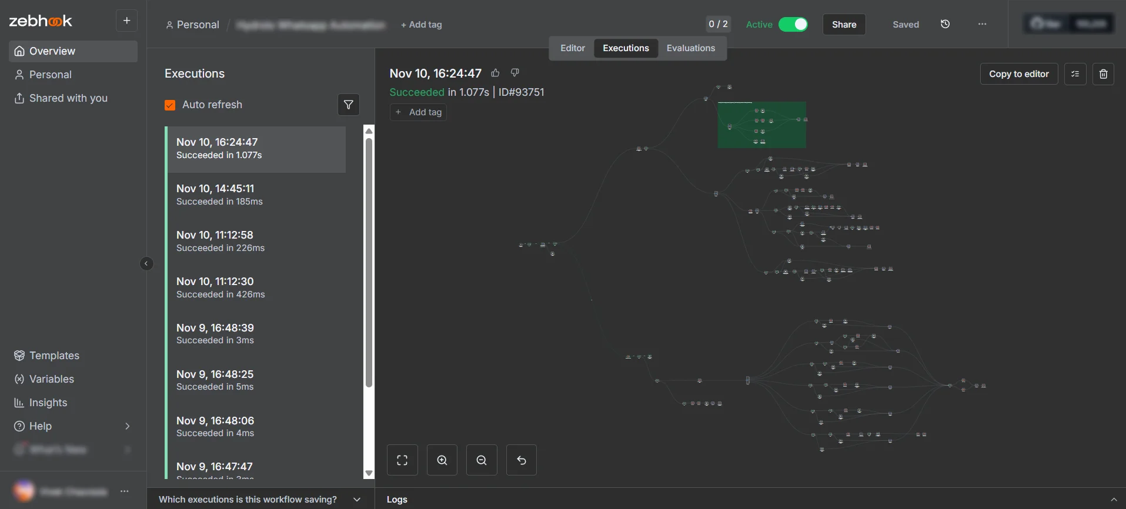Zoom out on the workflow canvas
Screen dimensions: 1126x509
[482, 460]
